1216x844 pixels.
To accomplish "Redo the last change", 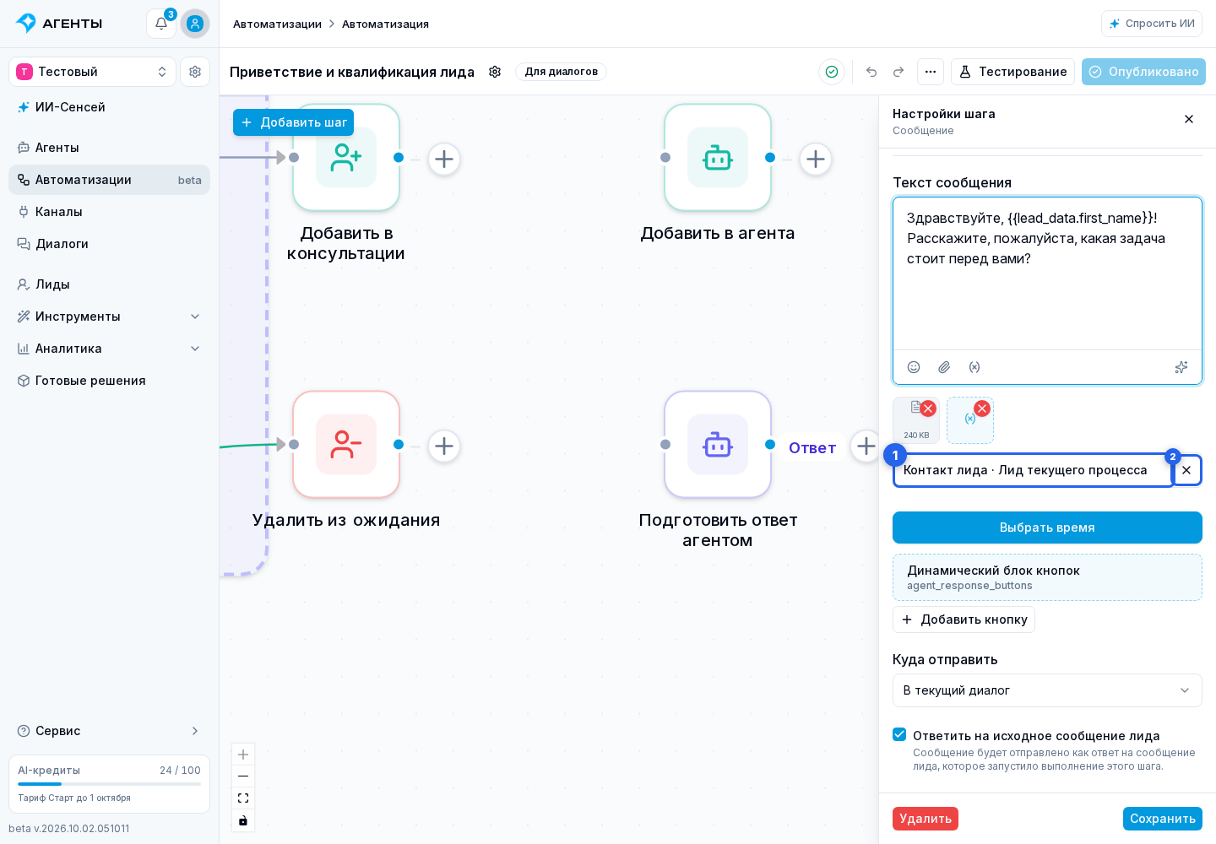I will pyautogui.click(x=898, y=72).
